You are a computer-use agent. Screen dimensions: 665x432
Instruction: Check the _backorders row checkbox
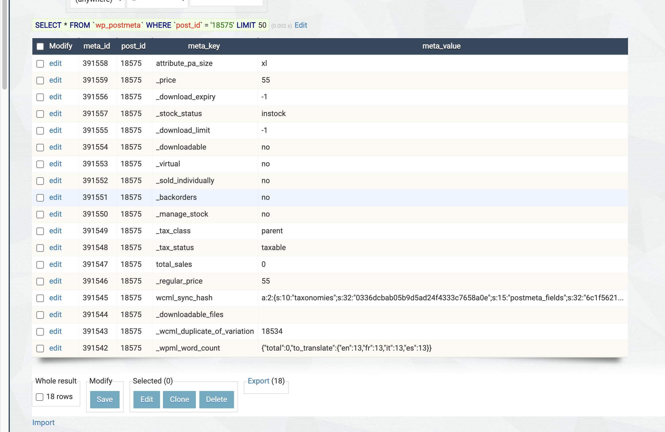coord(40,198)
